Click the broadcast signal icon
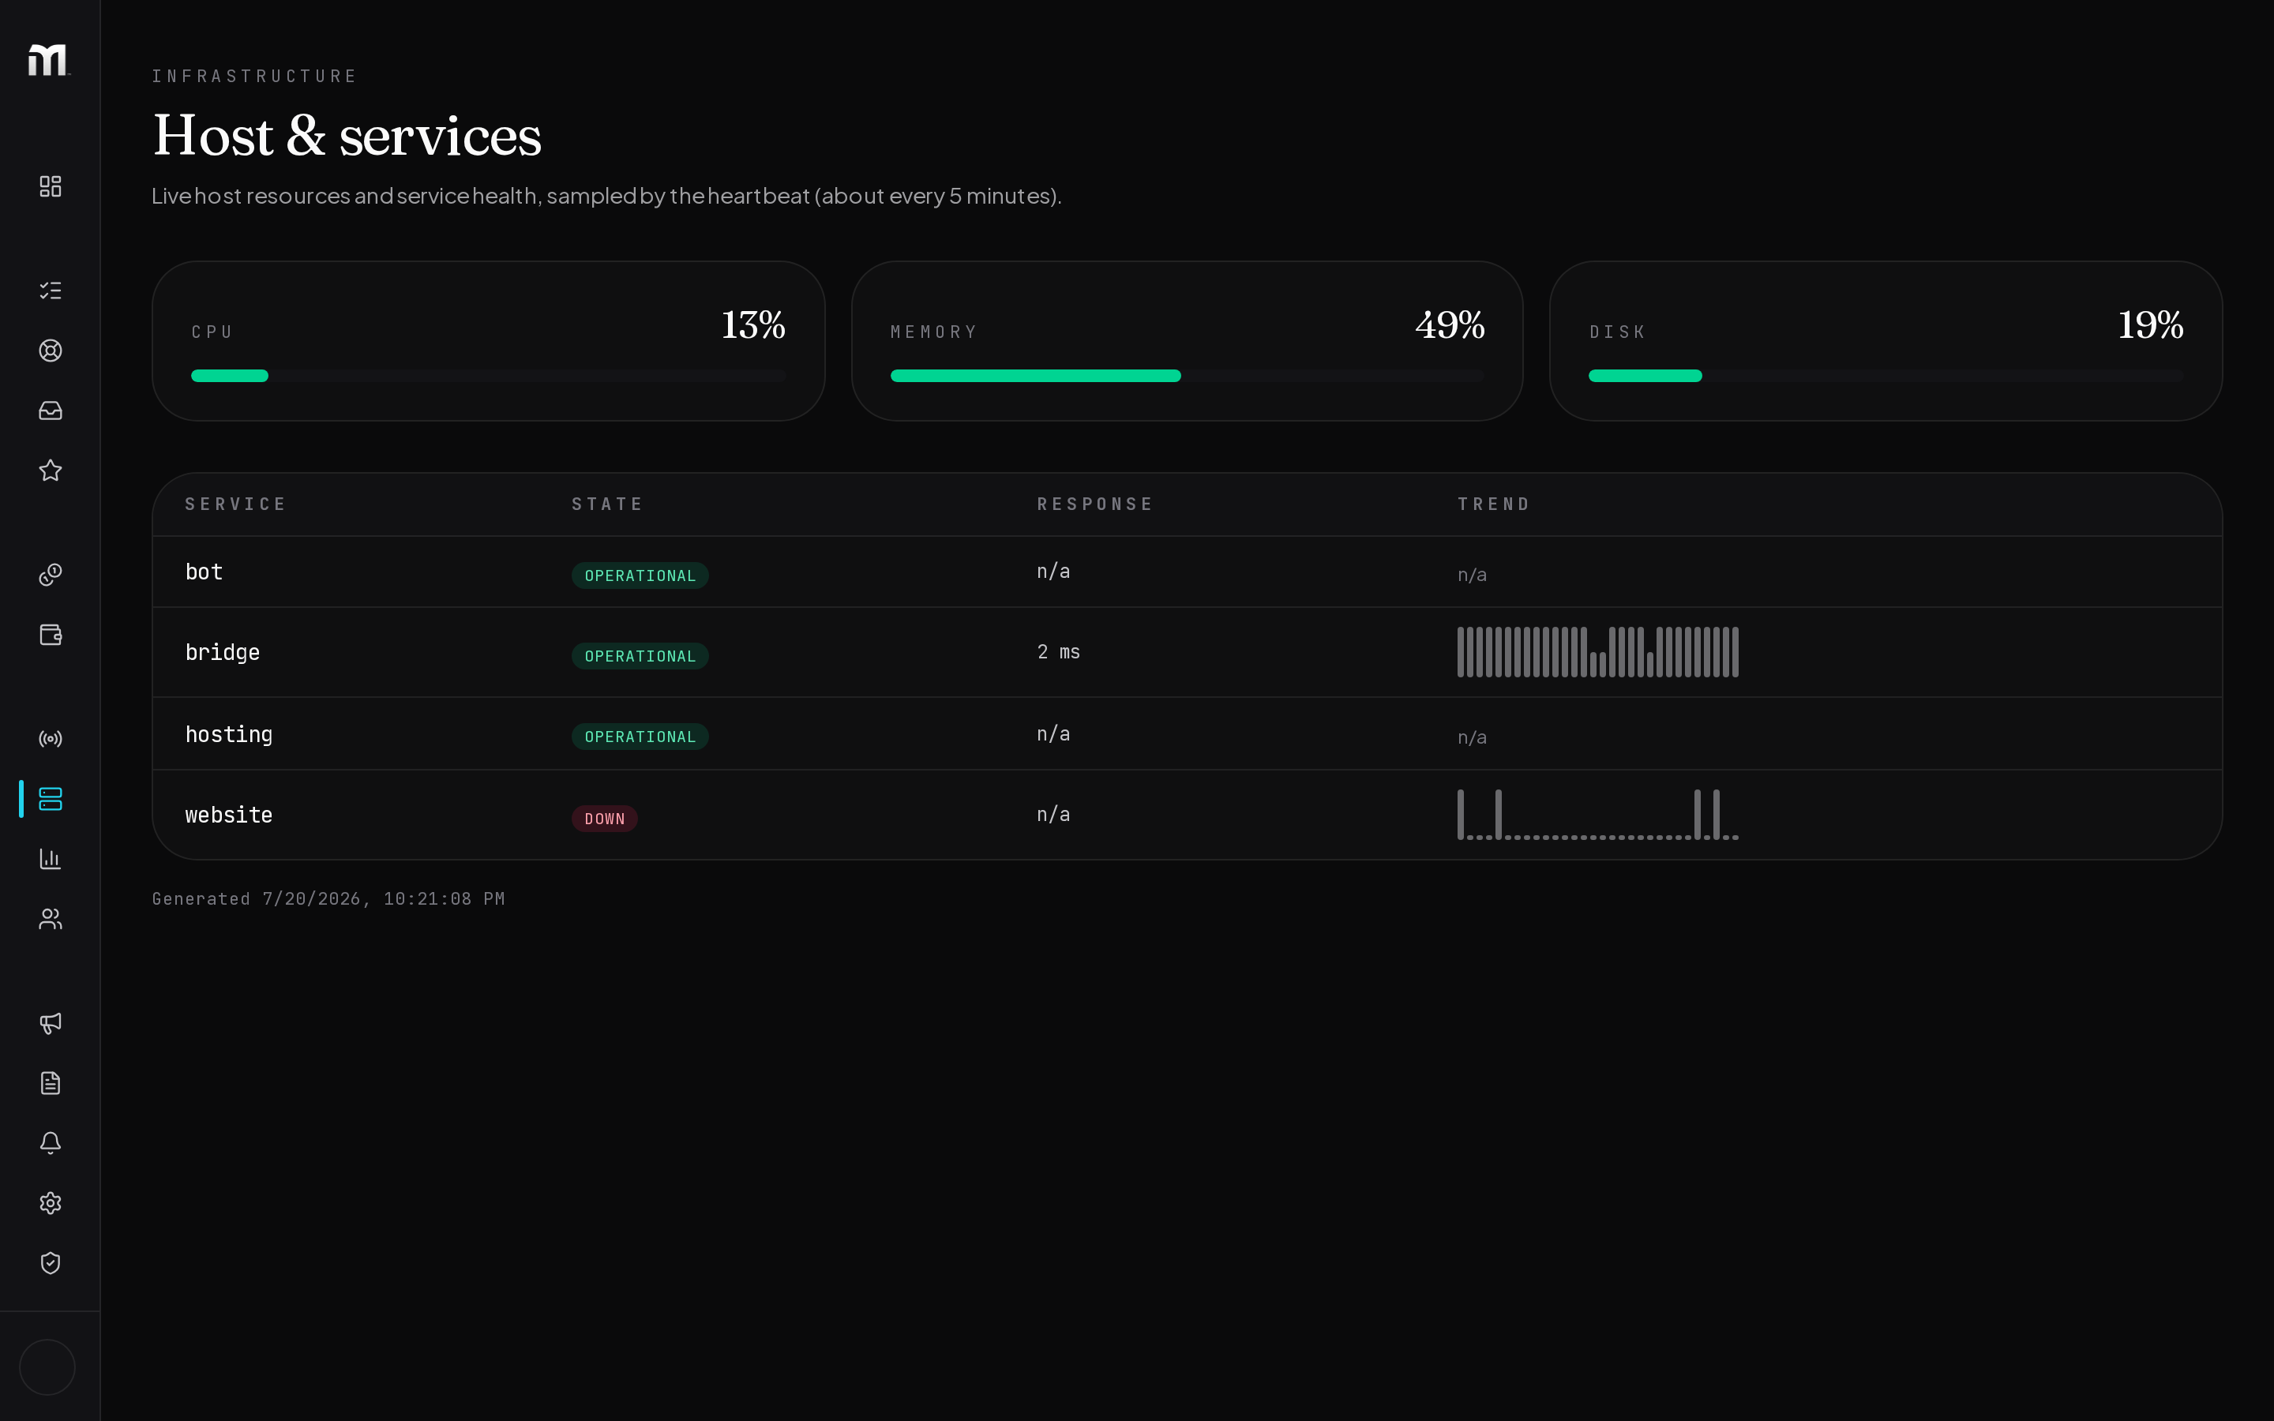The height and width of the screenshot is (1421, 2274). [x=51, y=739]
